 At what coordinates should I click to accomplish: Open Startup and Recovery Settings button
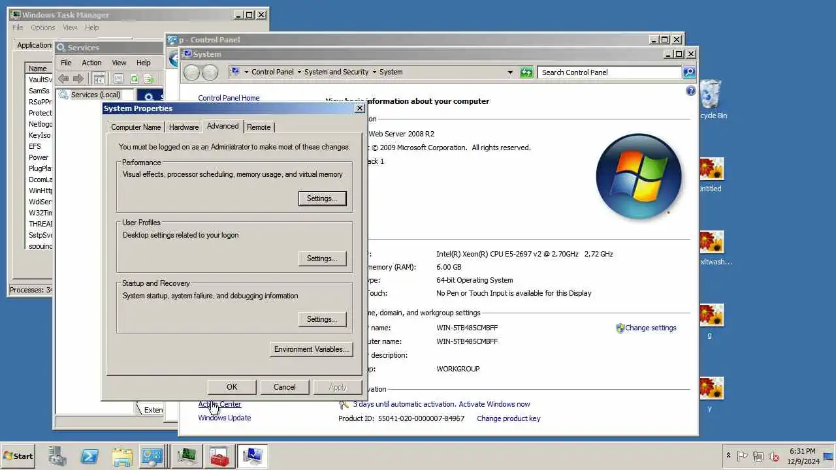pyautogui.click(x=322, y=319)
